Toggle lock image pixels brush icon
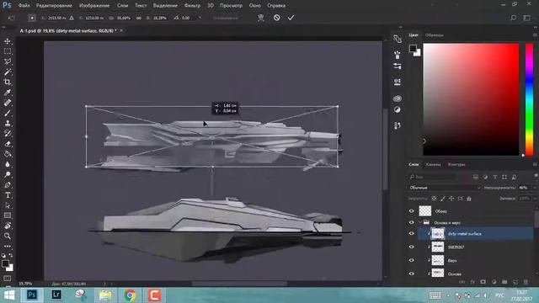Viewport: 539px width, 303px height. (443, 199)
